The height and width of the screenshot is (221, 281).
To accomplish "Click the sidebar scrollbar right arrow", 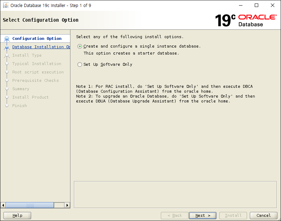I will (x=67, y=205).
